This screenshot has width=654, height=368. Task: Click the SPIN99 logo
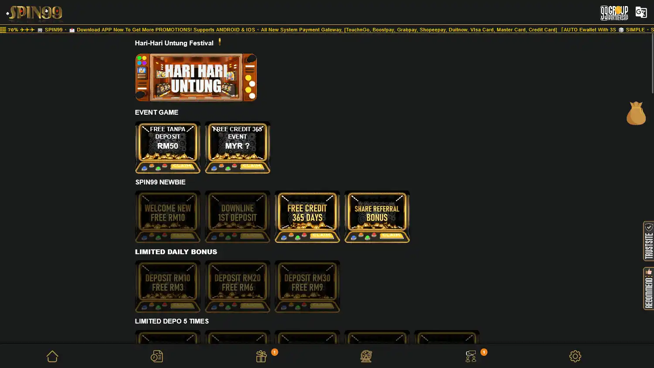click(x=34, y=13)
